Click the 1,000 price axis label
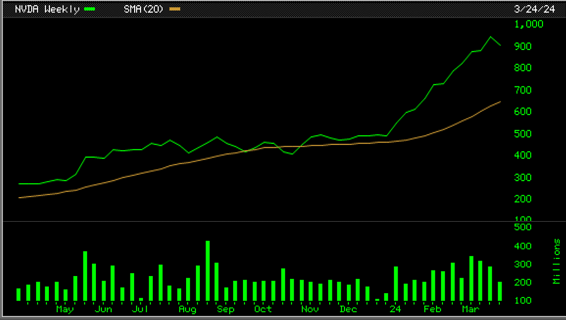The image size is (566, 320). click(x=528, y=24)
